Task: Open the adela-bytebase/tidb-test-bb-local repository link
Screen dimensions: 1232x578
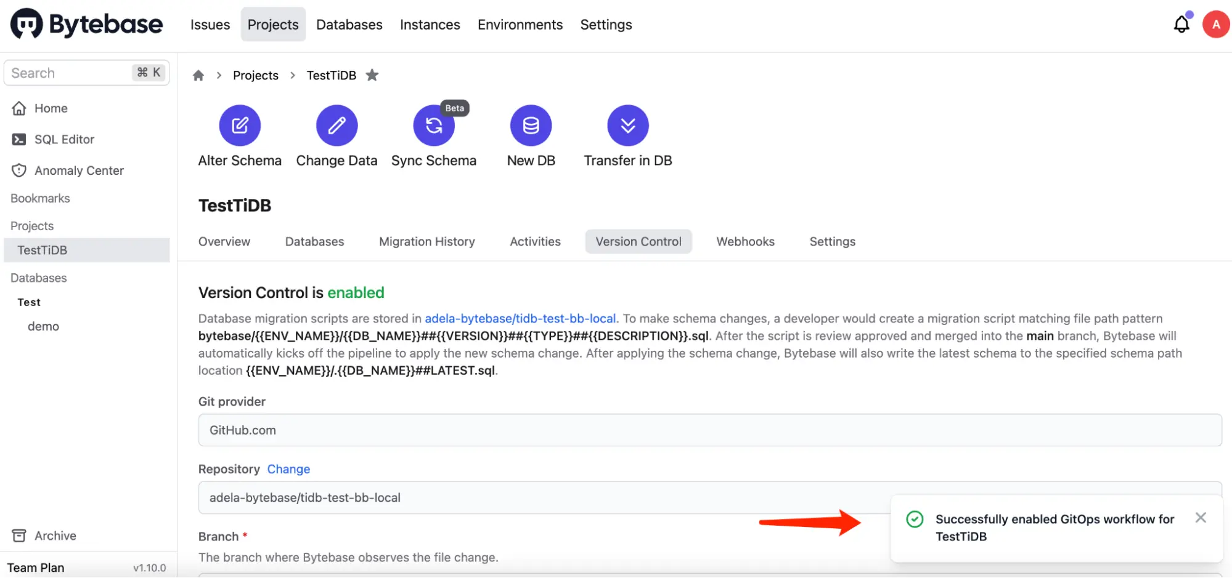Action: coord(520,318)
